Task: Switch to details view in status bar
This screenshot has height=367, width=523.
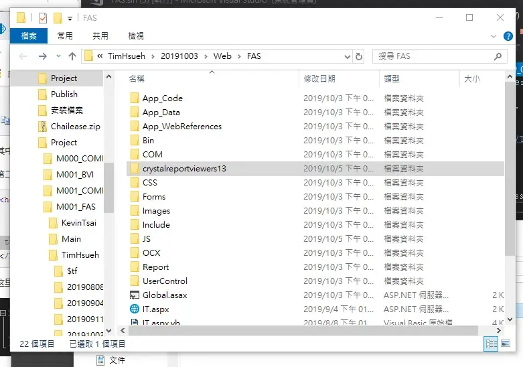Action: (x=490, y=344)
